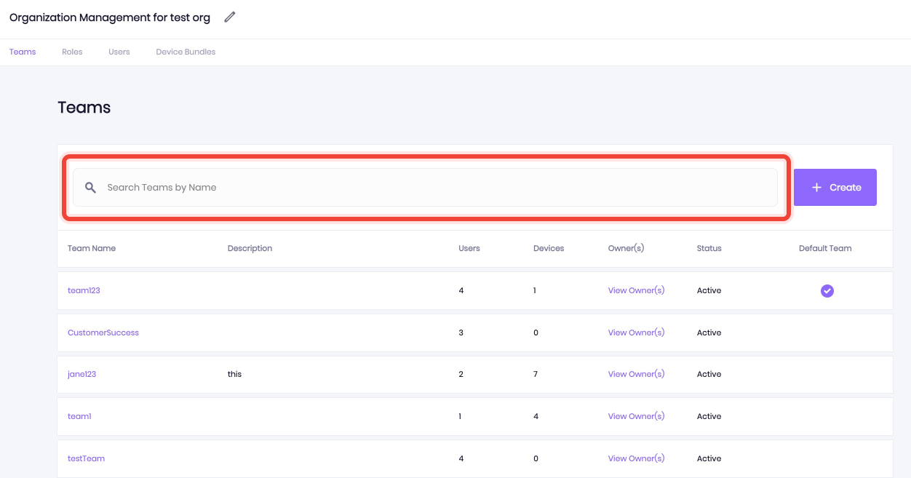Click the Devices column header
911x478 pixels.
[549, 248]
